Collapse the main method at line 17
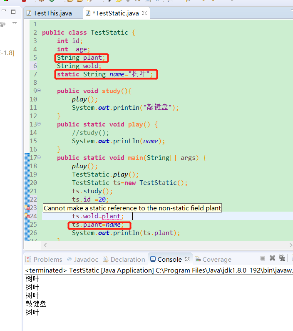This screenshot has width=293, height=331. pos(39,157)
